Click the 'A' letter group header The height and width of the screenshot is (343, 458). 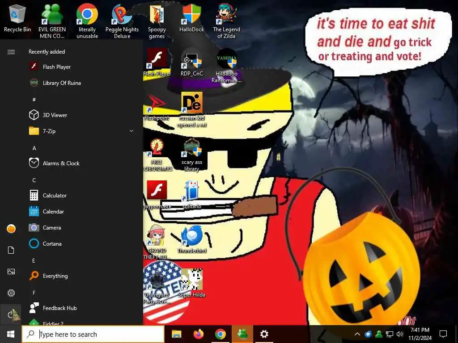[34, 148]
